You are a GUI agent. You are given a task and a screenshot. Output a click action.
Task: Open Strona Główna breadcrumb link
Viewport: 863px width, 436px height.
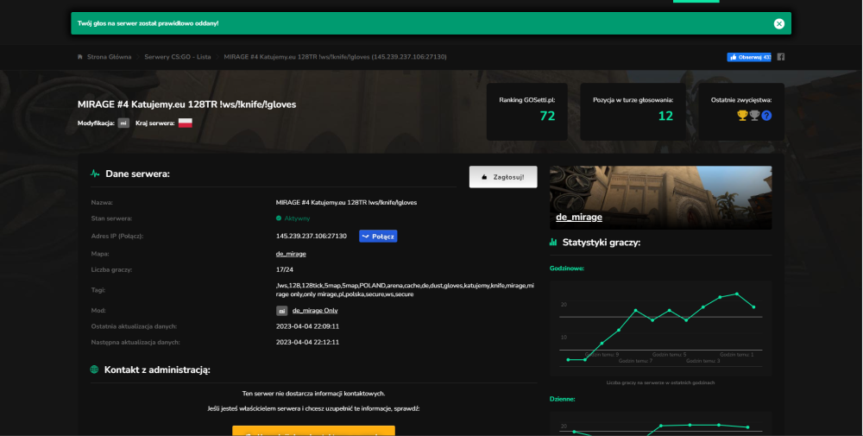point(109,57)
